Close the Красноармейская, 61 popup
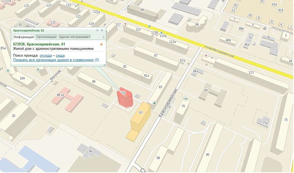Image resolution: width=294 pixels, height=173 pixels. 102,30
